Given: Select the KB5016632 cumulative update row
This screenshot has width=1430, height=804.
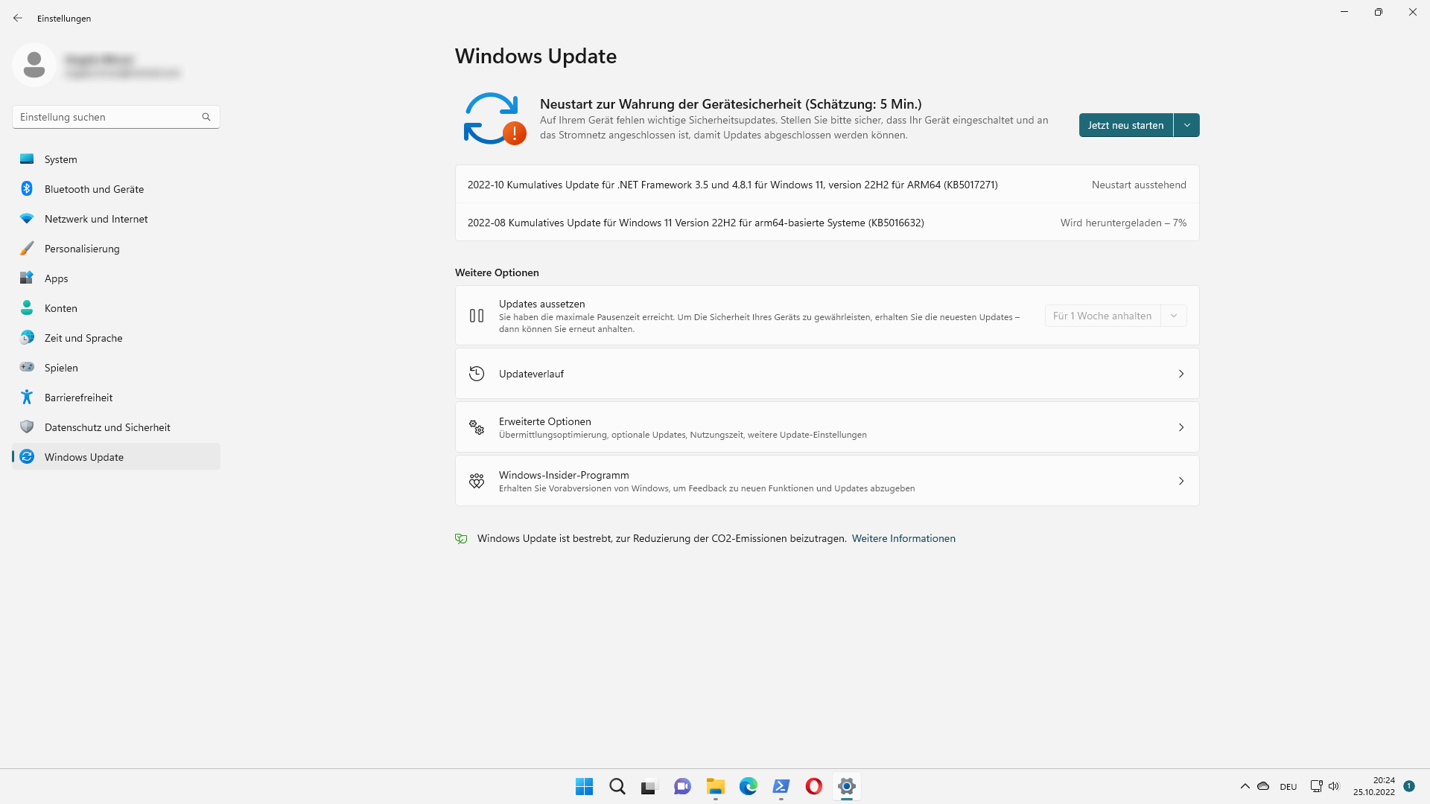Looking at the screenshot, I should coord(827,223).
